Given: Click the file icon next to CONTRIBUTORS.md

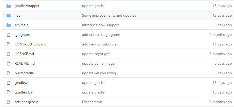Looking at the screenshot, I should [x=9, y=44].
